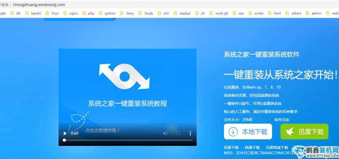Open the others bookmark folder
339x159 pixels.
293,13
